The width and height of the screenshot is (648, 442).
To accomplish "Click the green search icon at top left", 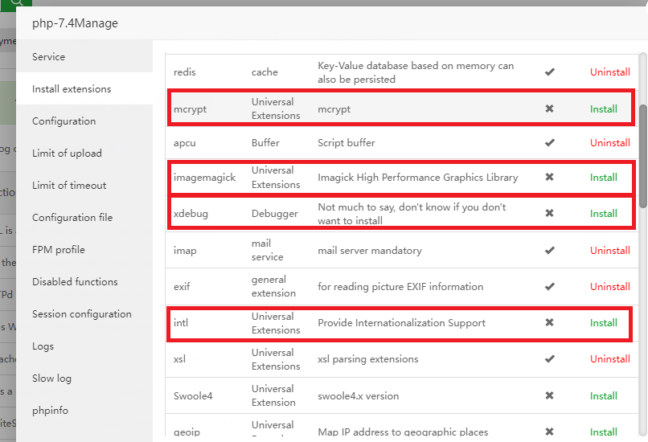I will tap(14, 3).
